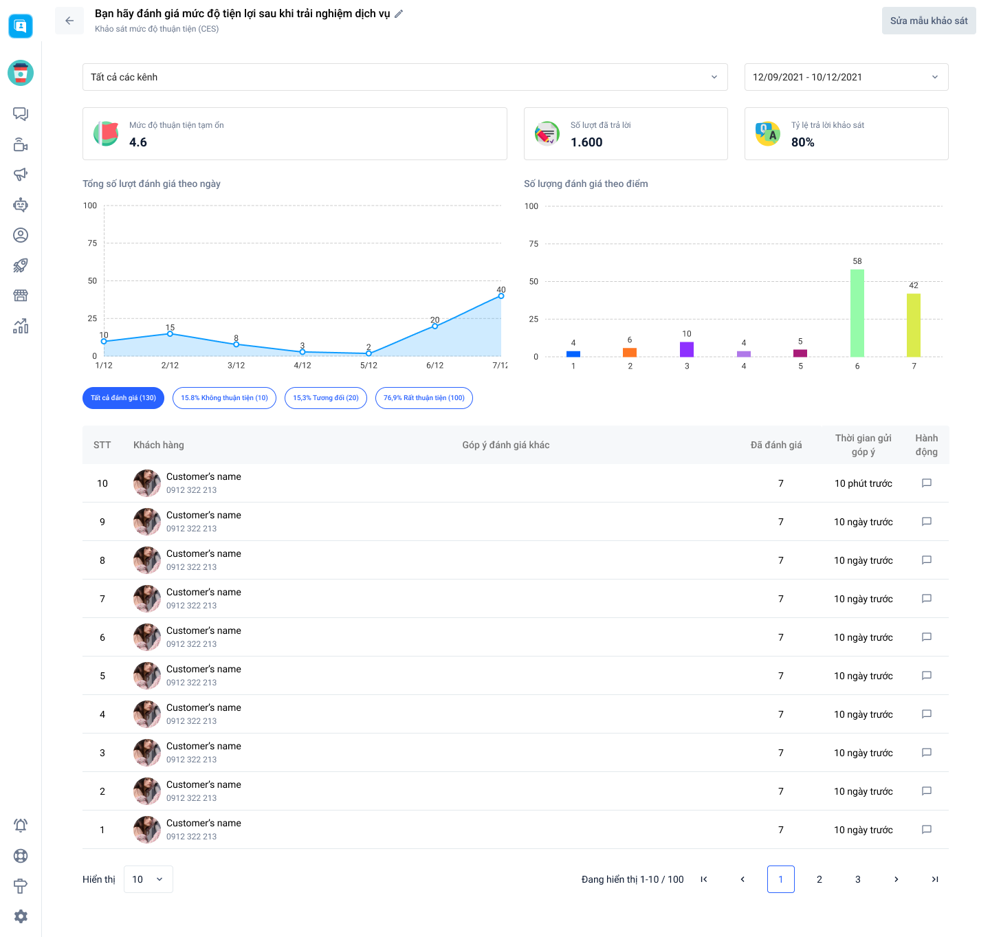
Task: Toggle 'Rất thuận tiện (100)' filter chip
Action: click(423, 398)
